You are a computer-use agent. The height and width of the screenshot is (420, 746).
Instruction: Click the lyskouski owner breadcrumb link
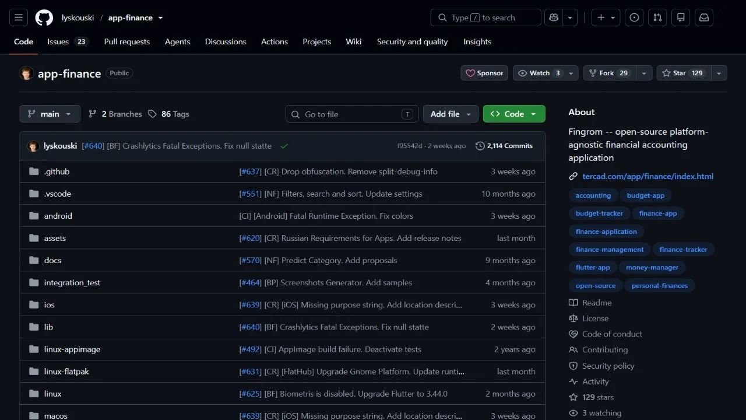(78, 17)
